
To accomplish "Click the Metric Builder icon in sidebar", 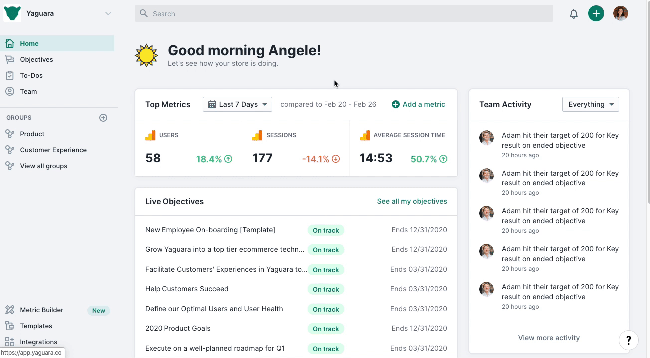I will [10, 310].
